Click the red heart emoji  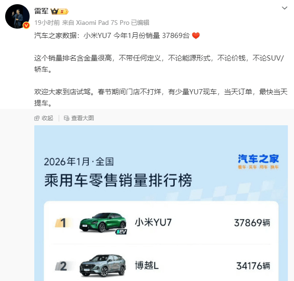point(196,35)
